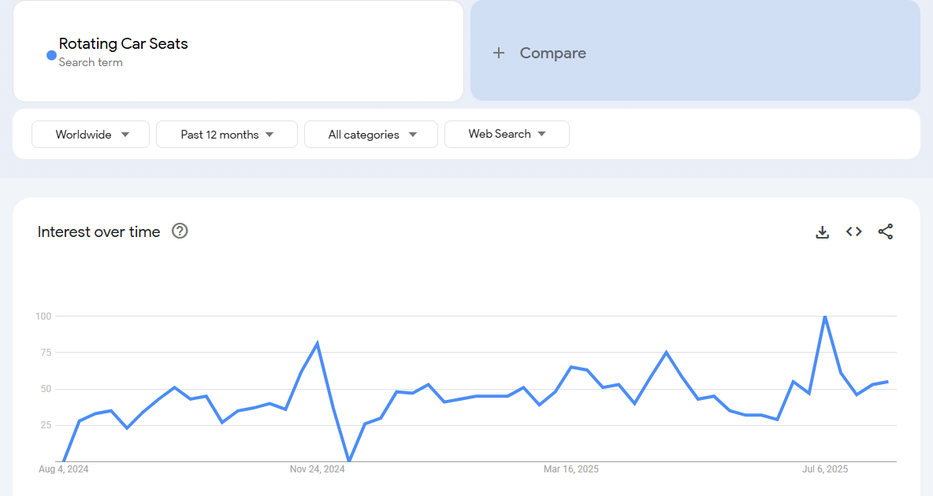Edit the Rotating Car Seats search term
The width and height of the screenshot is (933, 496).
coord(124,44)
